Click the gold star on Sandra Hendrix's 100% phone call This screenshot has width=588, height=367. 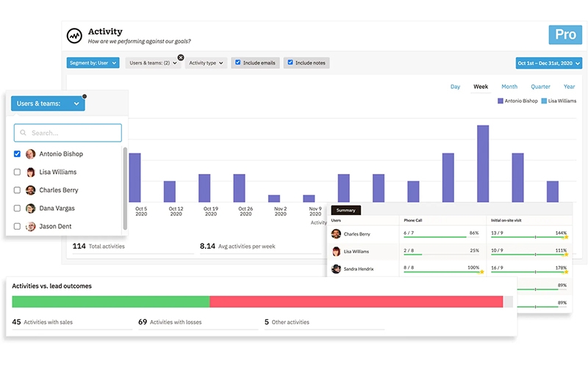click(482, 272)
